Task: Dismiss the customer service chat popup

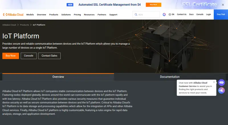Action: coord(214,82)
